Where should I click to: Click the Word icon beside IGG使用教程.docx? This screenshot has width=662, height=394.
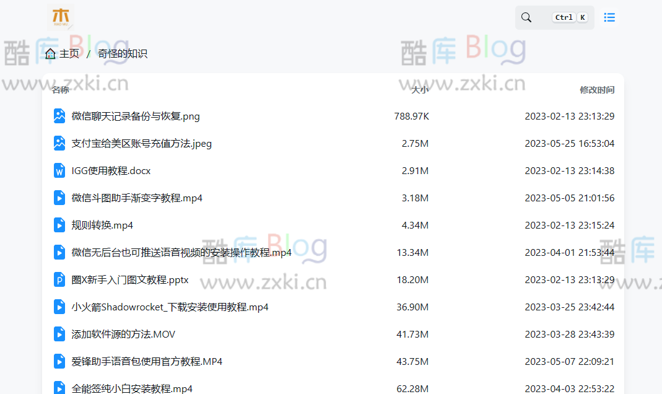tap(59, 170)
